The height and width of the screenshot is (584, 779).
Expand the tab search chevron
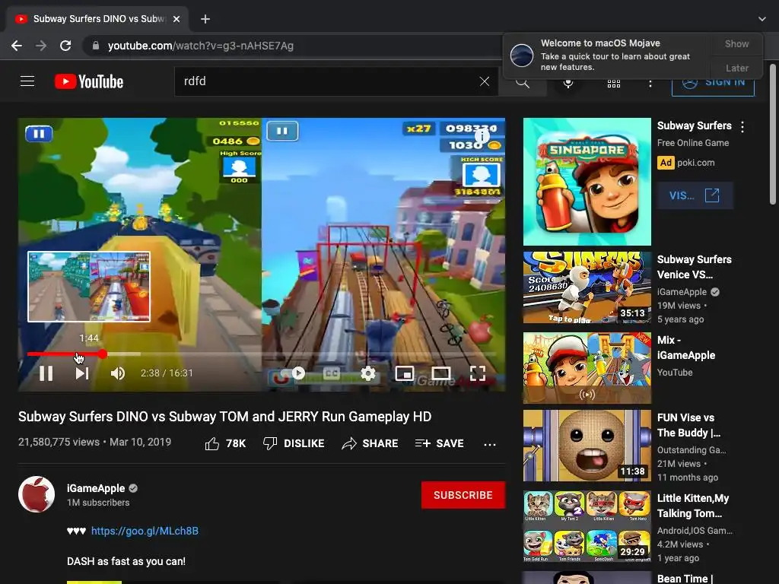(x=762, y=19)
